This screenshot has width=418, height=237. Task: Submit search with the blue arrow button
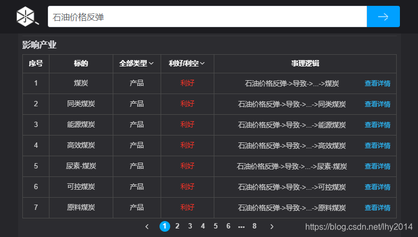pos(383,16)
